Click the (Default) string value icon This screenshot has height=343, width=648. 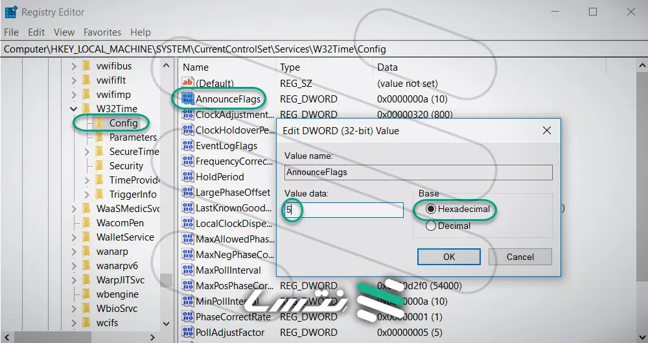pos(188,83)
